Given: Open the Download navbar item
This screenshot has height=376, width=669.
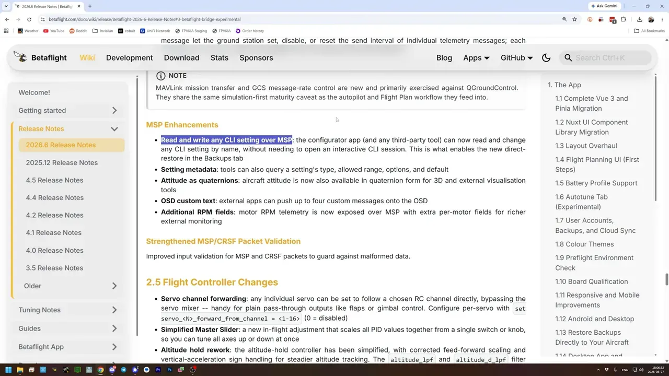Looking at the screenshot, I should tap(181, 58).
